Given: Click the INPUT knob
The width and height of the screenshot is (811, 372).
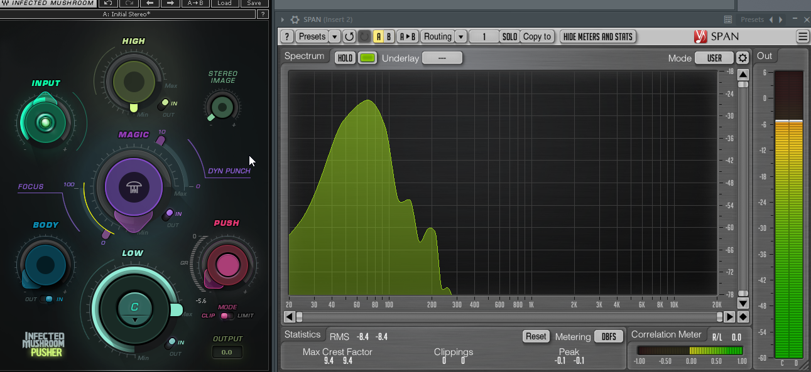Looking at the screenshot, I should coord(45,122).
